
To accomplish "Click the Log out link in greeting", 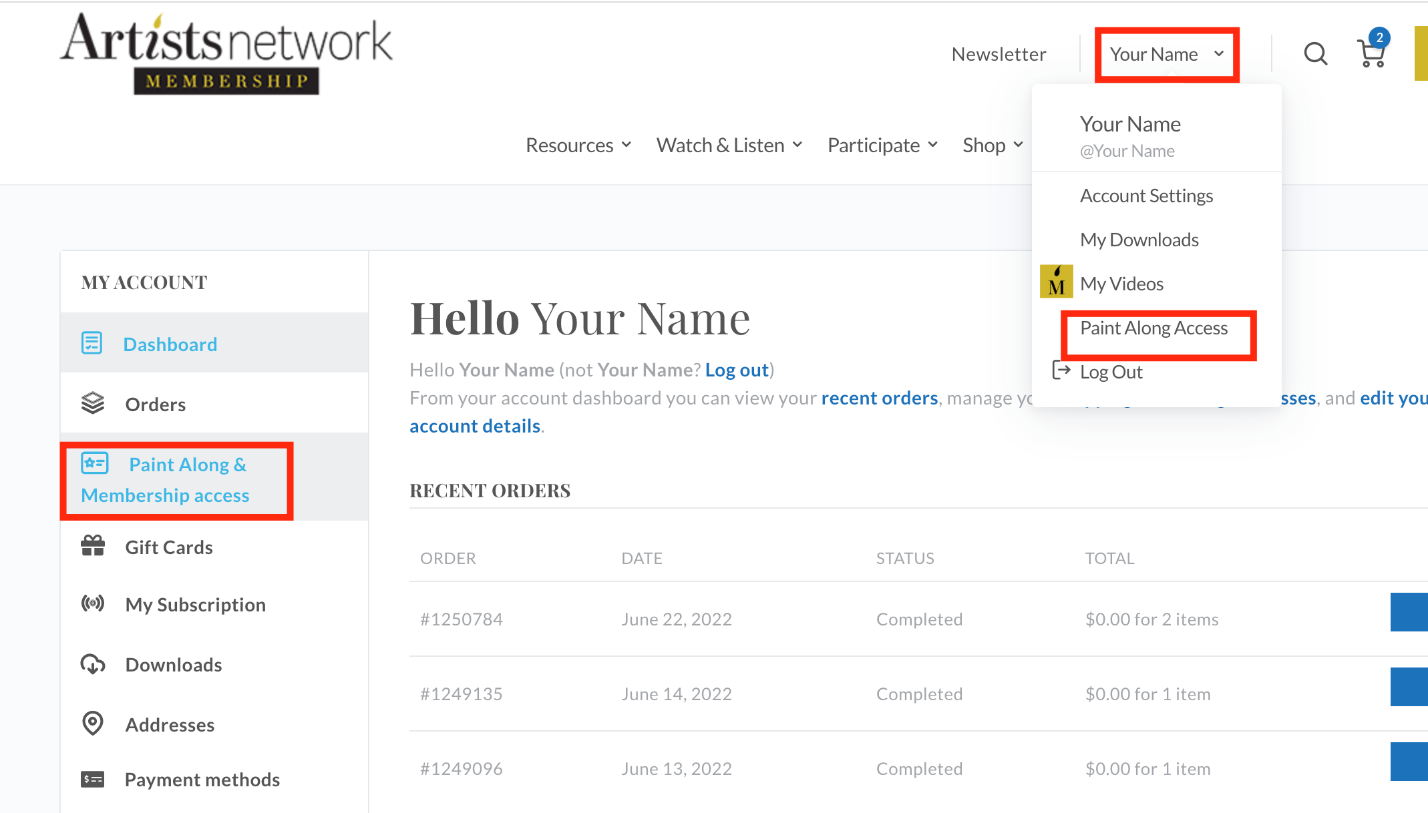I will click(x=737, y=370).
